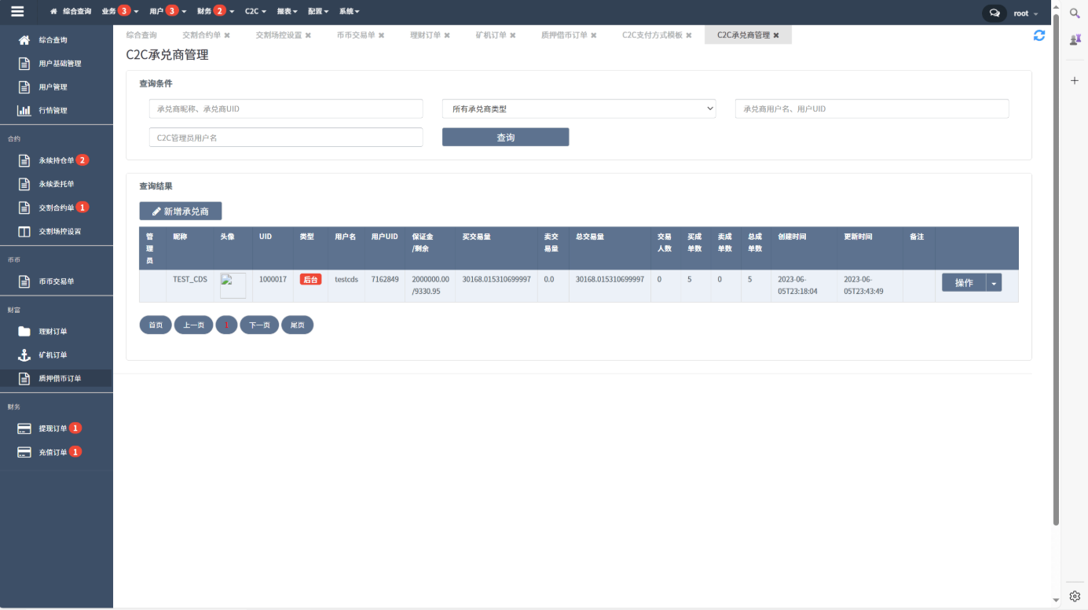Open the chat messages icon
Image resolution: width=1088 pixels, height=610 pixels.
[995, 13]
